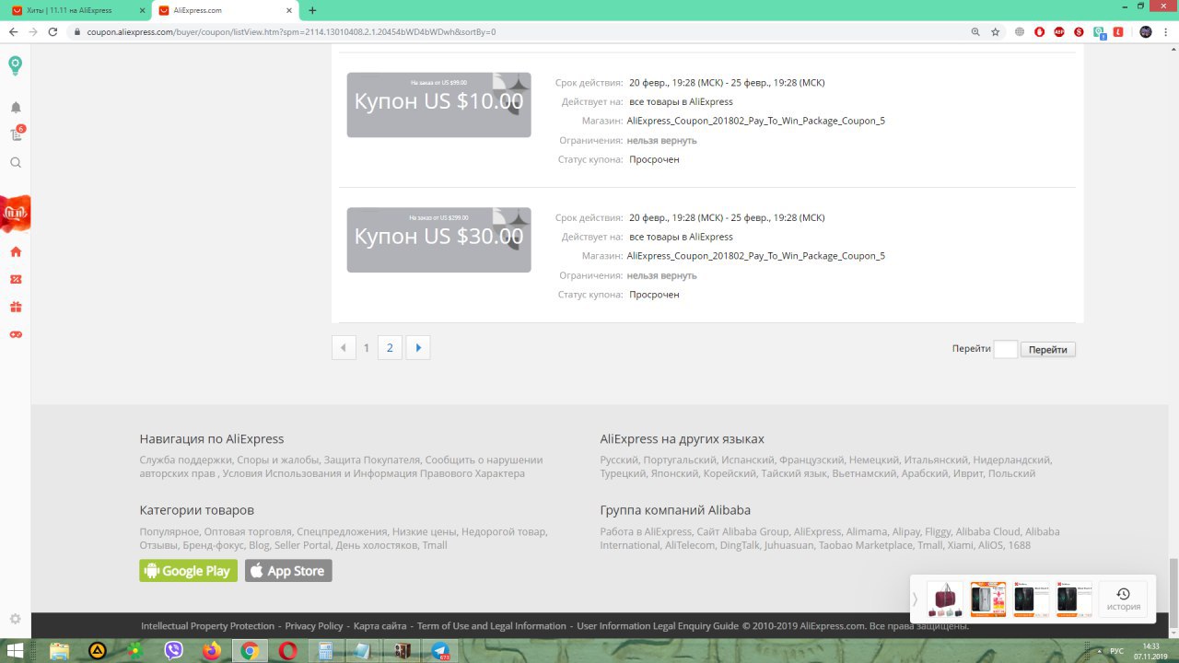Viewport: 1179px width, 663px height.
Task: Open Защита Покупателя footer link
Action: coord(370,459)
